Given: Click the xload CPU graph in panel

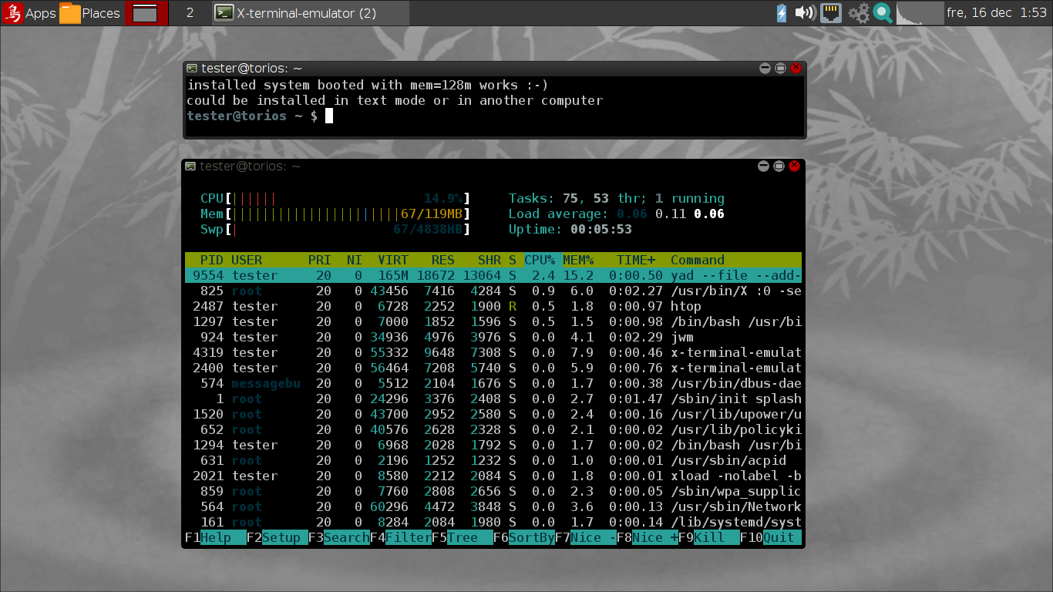Looking at the screenshot, I should [x=920, y=13].
